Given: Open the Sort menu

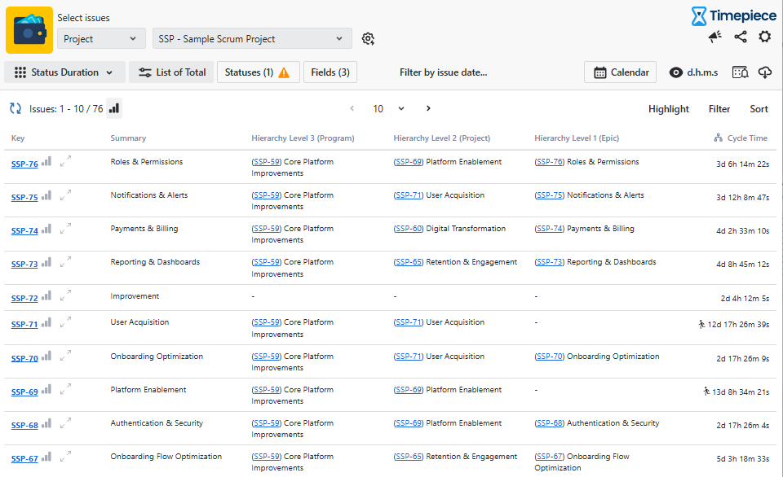Looking at the screenshot, I should click(759, 109).
